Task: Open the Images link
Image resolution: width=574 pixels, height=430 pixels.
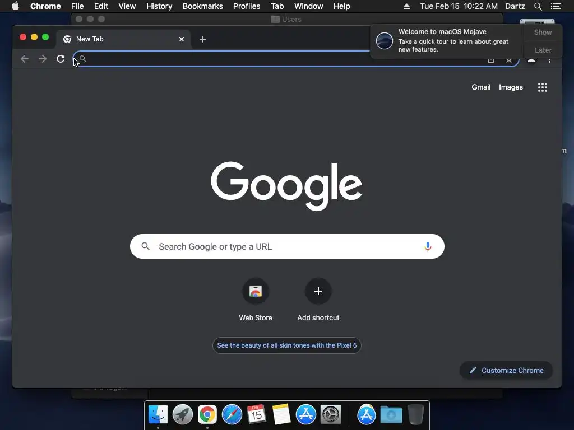Action: (x=511, y=87)
